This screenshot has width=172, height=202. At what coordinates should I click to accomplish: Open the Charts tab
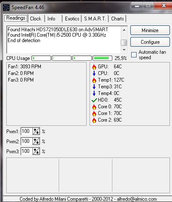coord(117,19)
